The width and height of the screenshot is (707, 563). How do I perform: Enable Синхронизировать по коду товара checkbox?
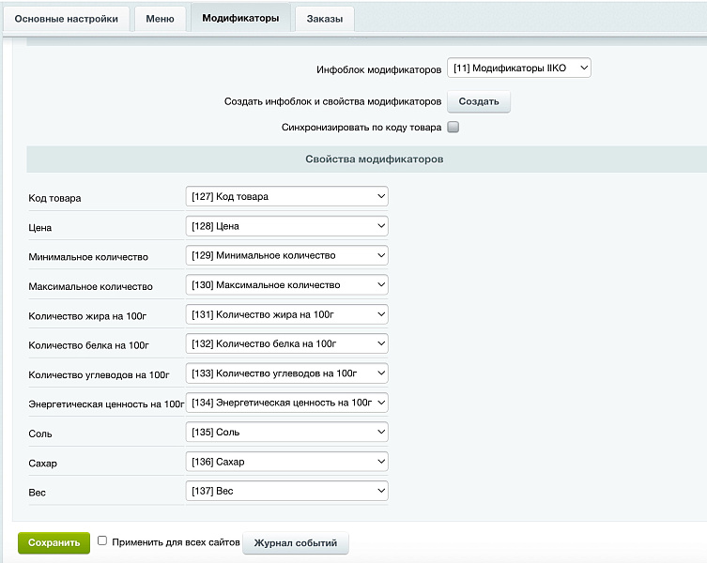[x=453, y=127]
